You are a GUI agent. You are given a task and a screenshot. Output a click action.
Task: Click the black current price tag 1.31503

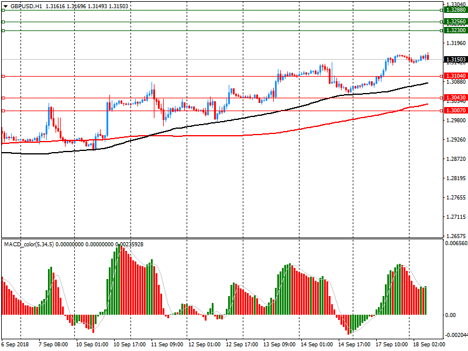click(456, 60)
